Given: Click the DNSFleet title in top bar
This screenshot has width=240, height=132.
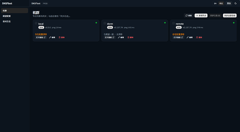Looking at the screenshot, I should pyautogui.click(x=36, y=3).
